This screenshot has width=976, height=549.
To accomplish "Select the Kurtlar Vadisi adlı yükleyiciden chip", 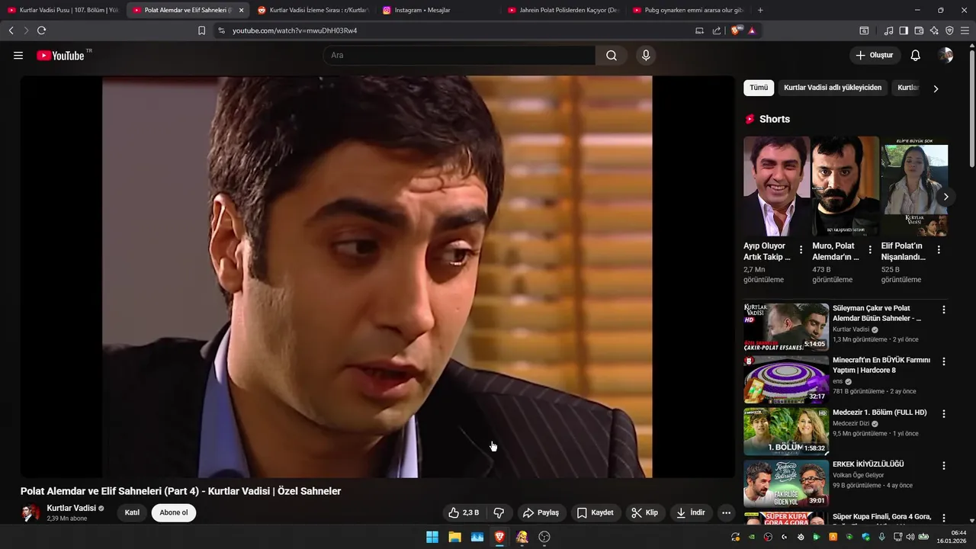I will [833, 88].
